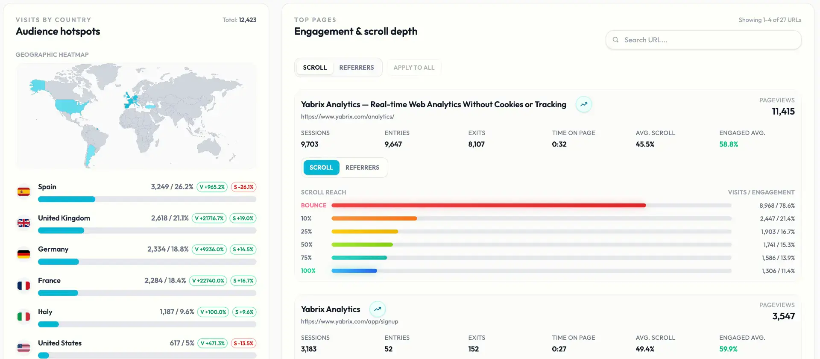Click the 8,968 / 78.6% bounce value

click(x=777, y=206)
